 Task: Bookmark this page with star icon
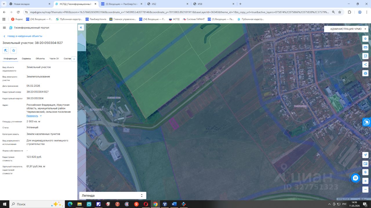[340, 12]
